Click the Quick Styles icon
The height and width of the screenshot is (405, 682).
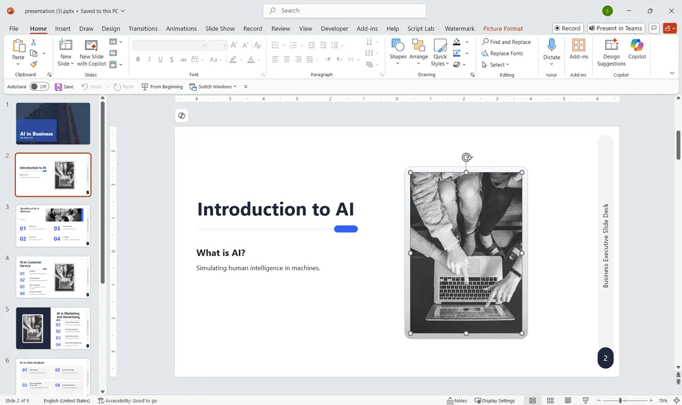(440, 45)
